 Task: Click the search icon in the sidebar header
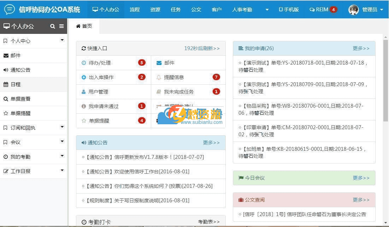click(52, 26)
